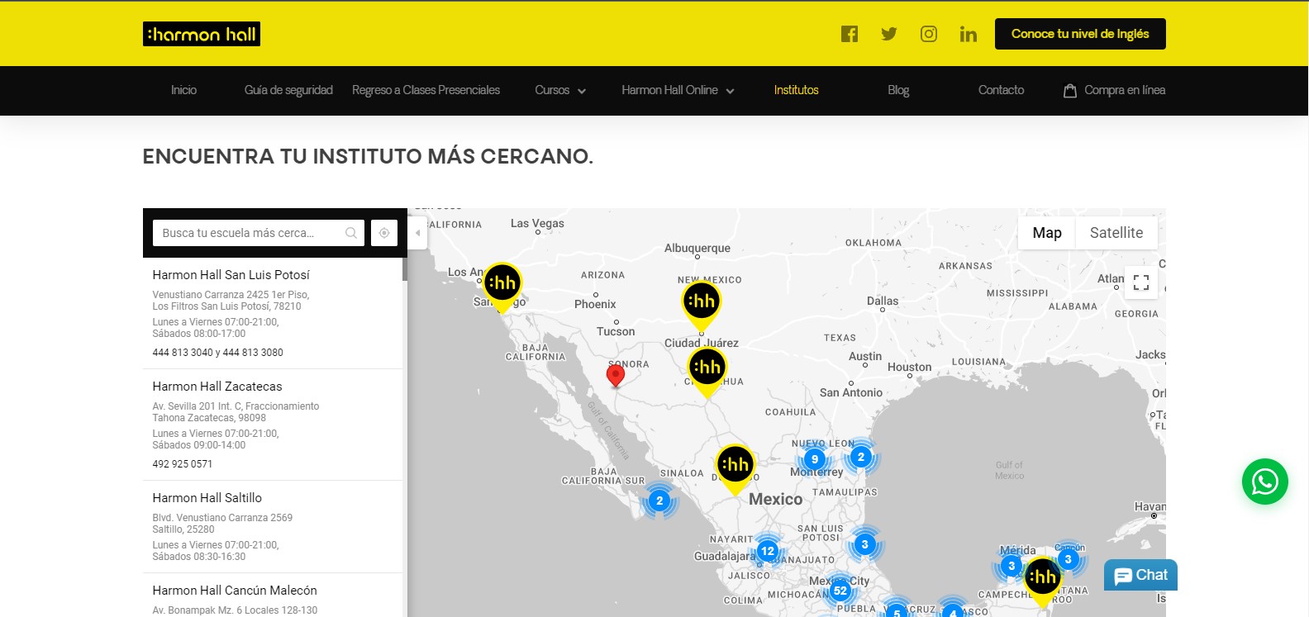
Task: Click the hh marker near San Diego
Action: click(502, 287)
